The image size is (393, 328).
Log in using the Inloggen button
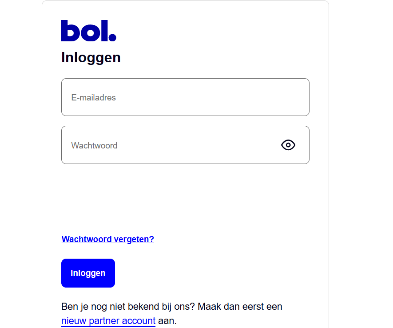tap(88, 273)
